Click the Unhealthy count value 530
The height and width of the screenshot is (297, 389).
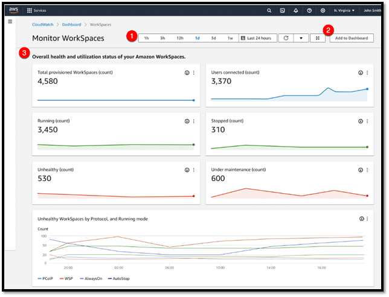point(45,179)
